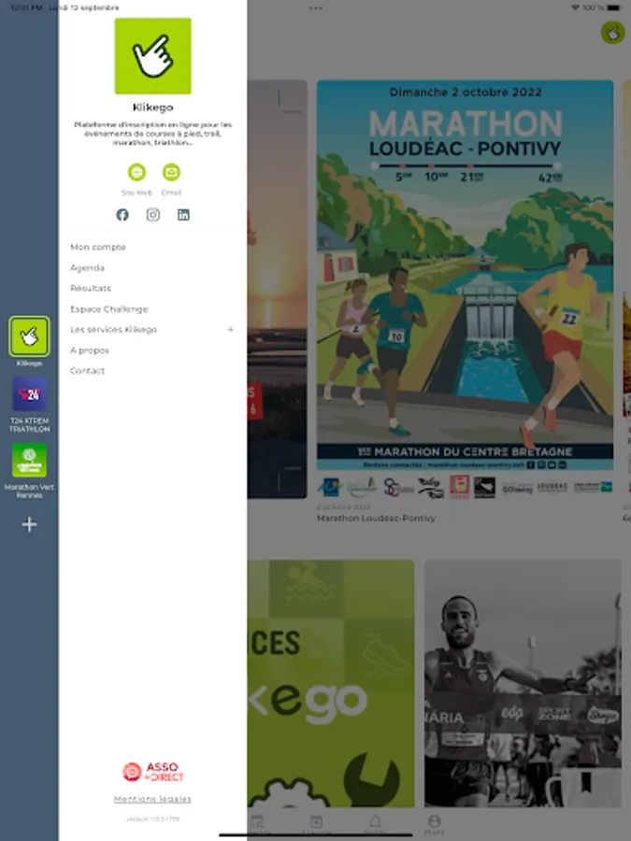
Task: Expand Les services Klikego plus sign
Action: click(x=230, y=329)
